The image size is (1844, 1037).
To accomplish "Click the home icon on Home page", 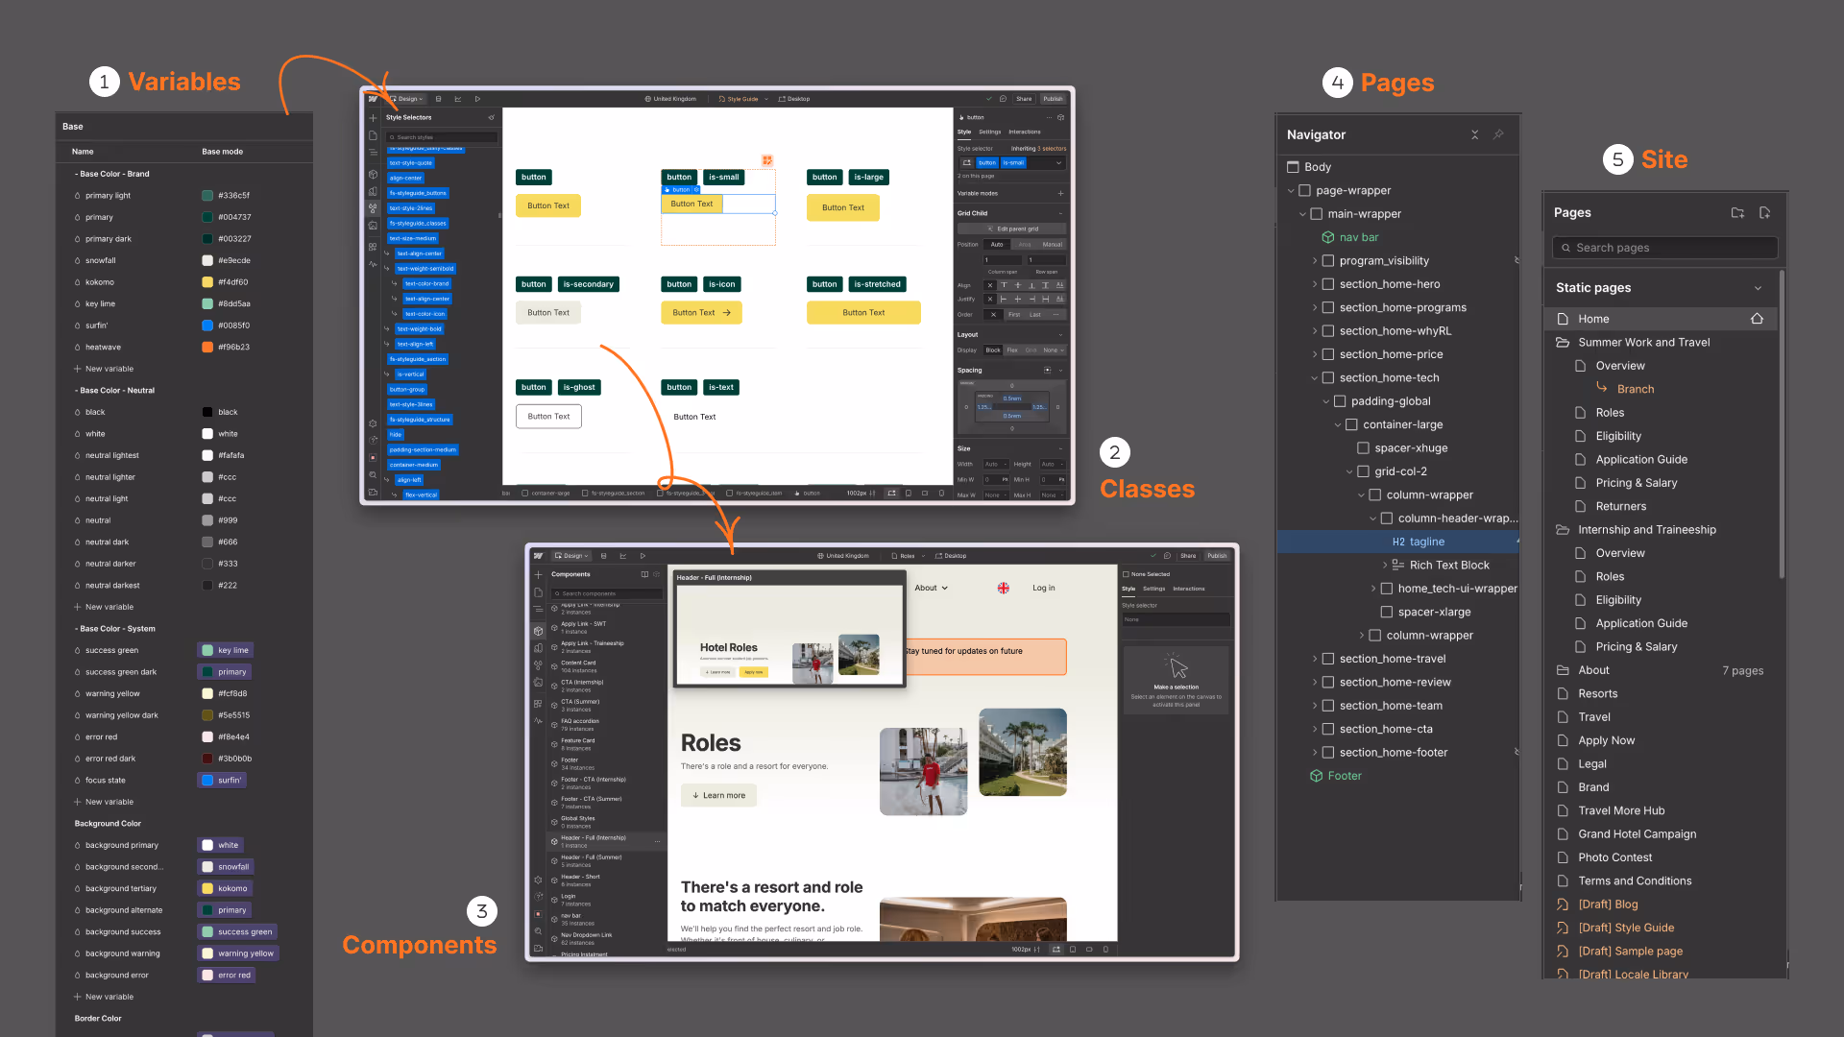I will coord(1757,319).
